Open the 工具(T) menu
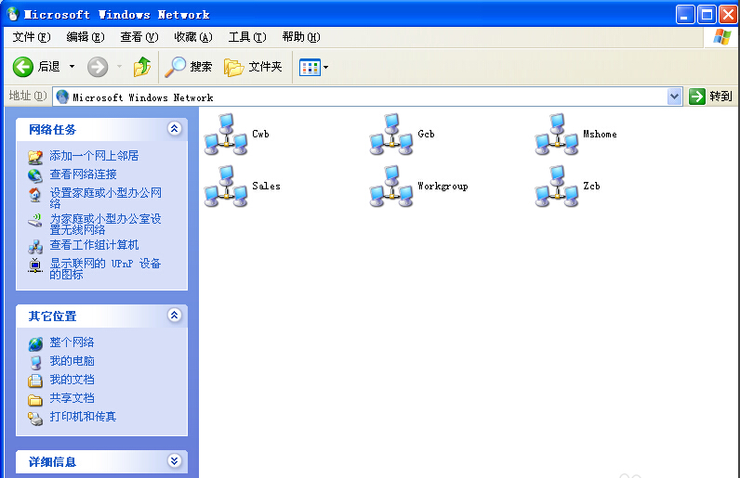740x478 pixels. click(246, 37)
